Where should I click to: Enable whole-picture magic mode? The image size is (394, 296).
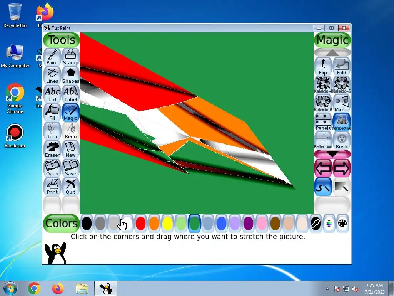(x=342, y=187)
